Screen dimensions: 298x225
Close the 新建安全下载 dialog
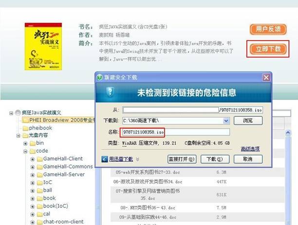(266, 77)
